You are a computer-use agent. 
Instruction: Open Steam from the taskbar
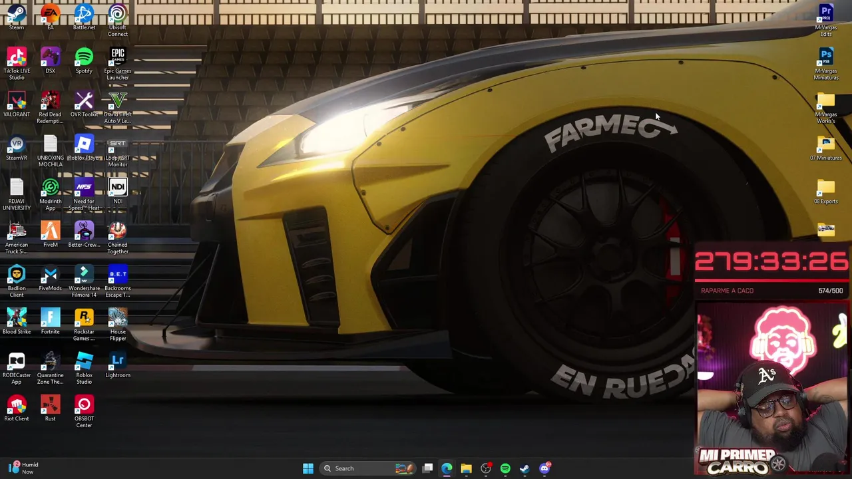tap(525, 468)
